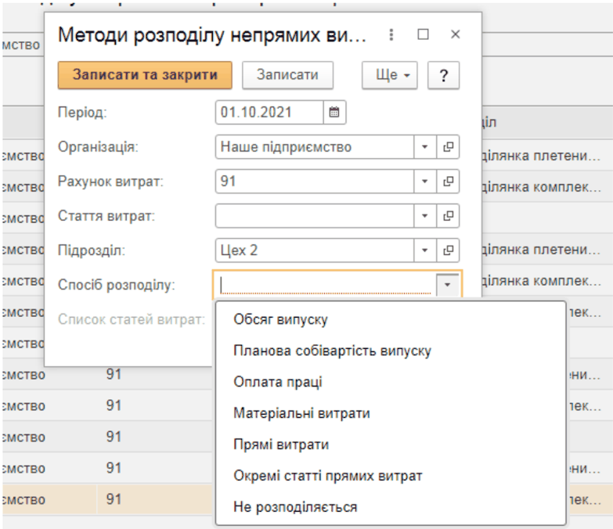Maximize the dialog window with square icon
This screenshot has width=613, height=529.
click(424, 35)
